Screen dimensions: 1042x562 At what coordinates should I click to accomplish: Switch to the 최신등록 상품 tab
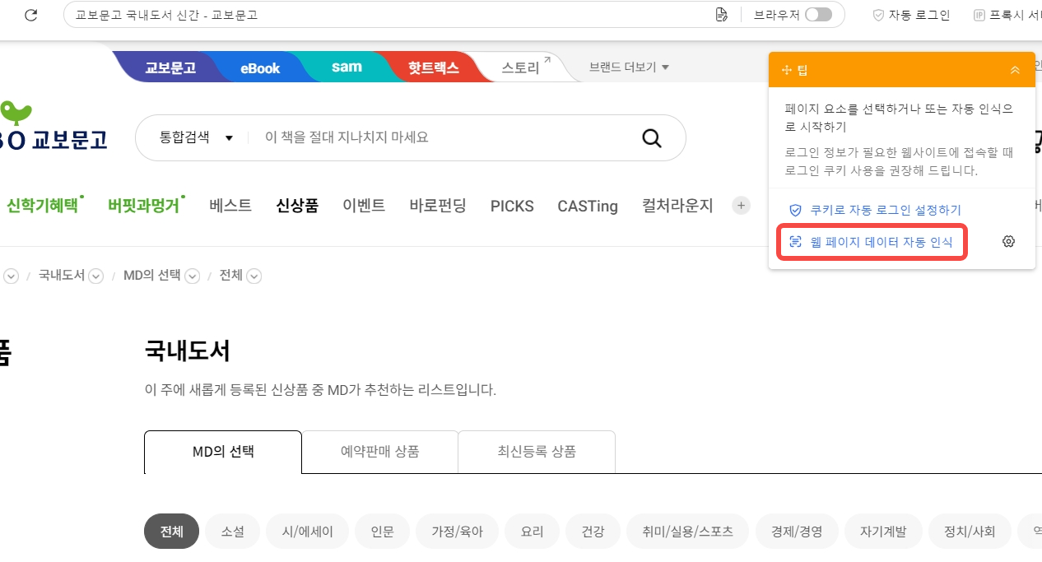pos(536,452)
